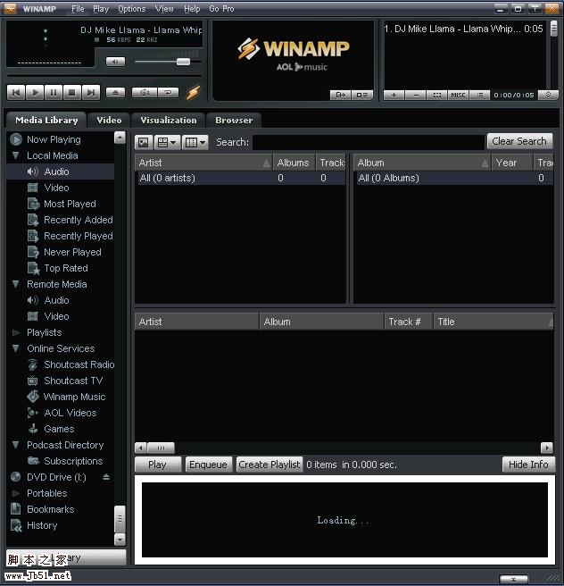The image size is (564, 586).
Task: Open the Options menu
Action: [132, 9]
